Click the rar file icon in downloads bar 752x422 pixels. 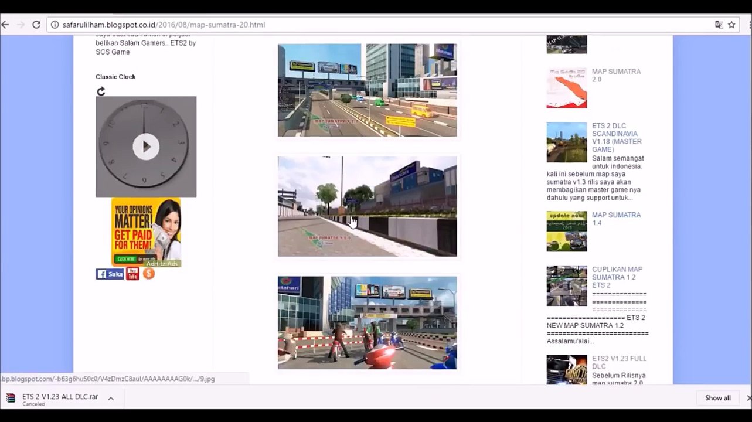click(x=11, y=399)
